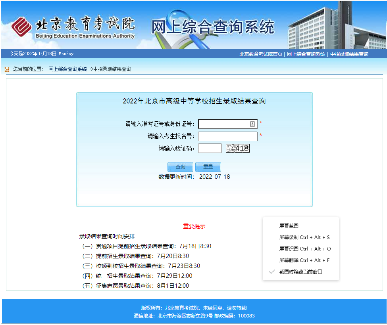Open 网上综合查询系统 link in top navigation bar
Viewport: 387px width, 325px height.
(x=306, y=54)
